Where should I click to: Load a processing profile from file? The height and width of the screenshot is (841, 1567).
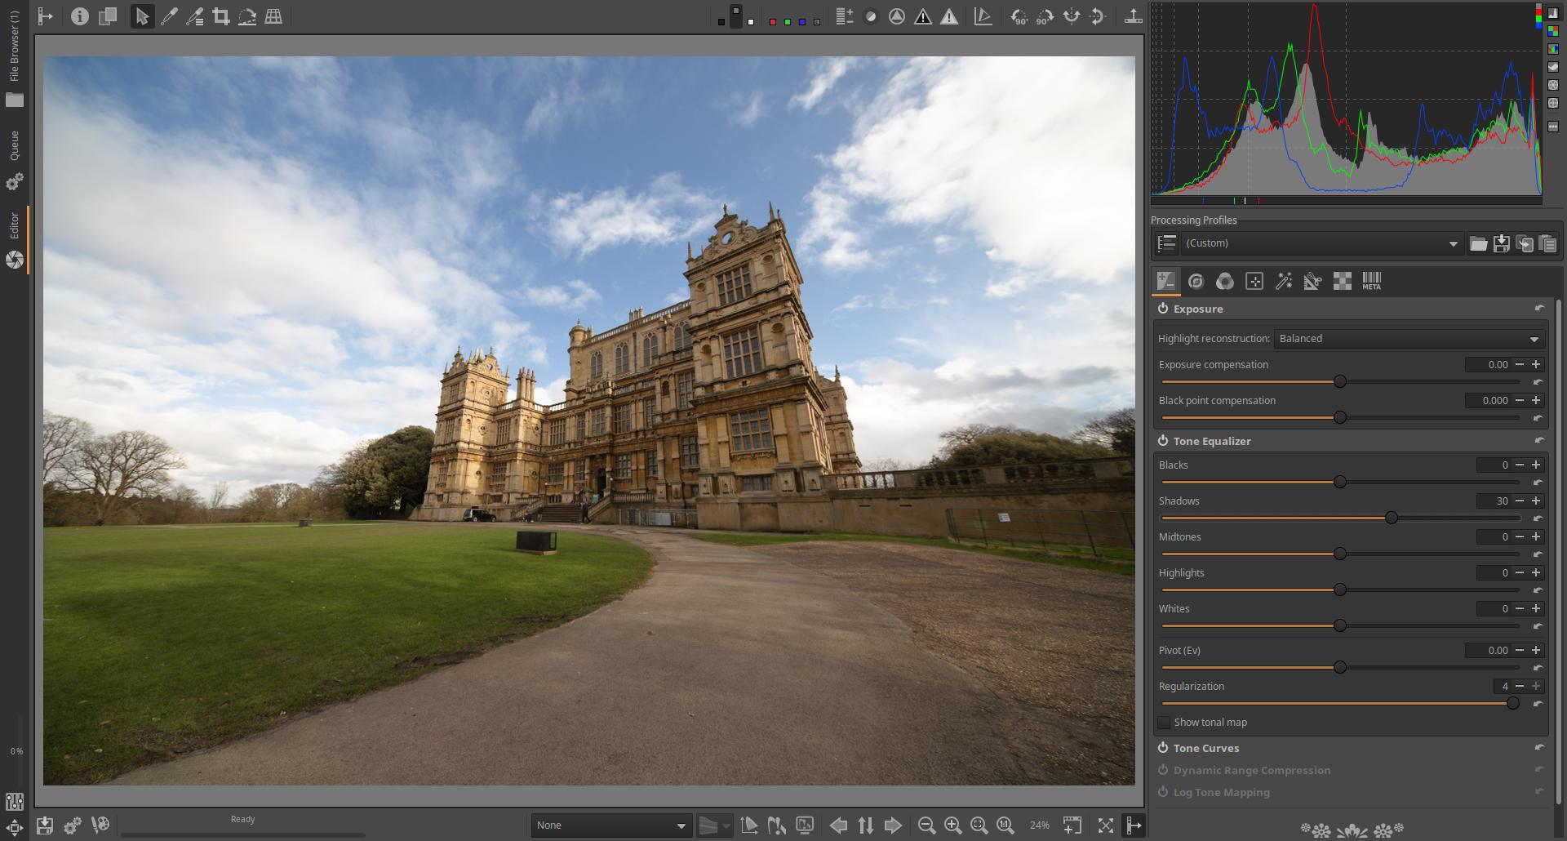pos(1478,243)
